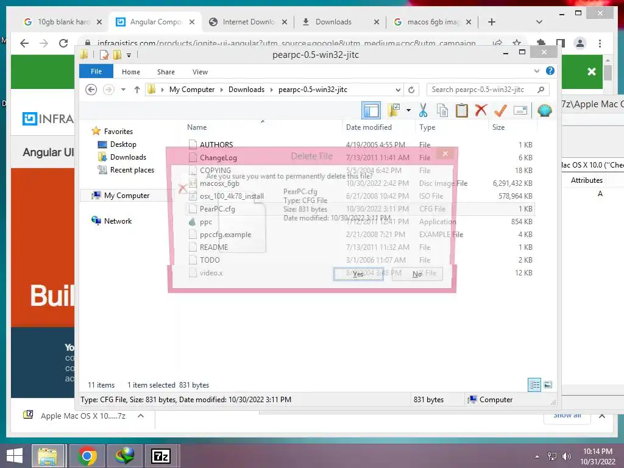Image resolution: width=624 pixels, height=468 pixels.
Task: Click the 7-Zip taskbar icon
Action: click(x=161, y=456)
